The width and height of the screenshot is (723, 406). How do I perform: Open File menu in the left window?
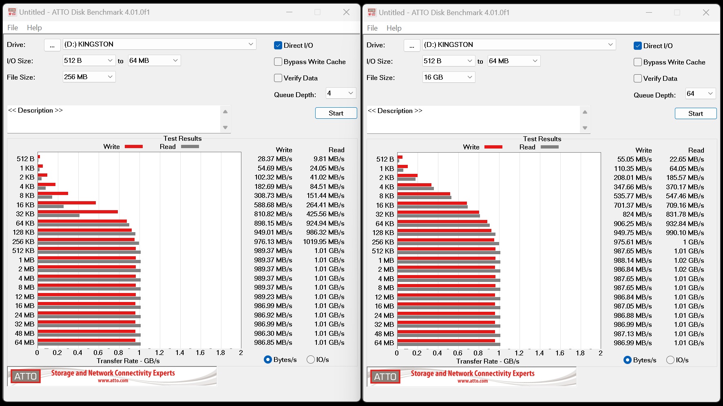(13, 28)
